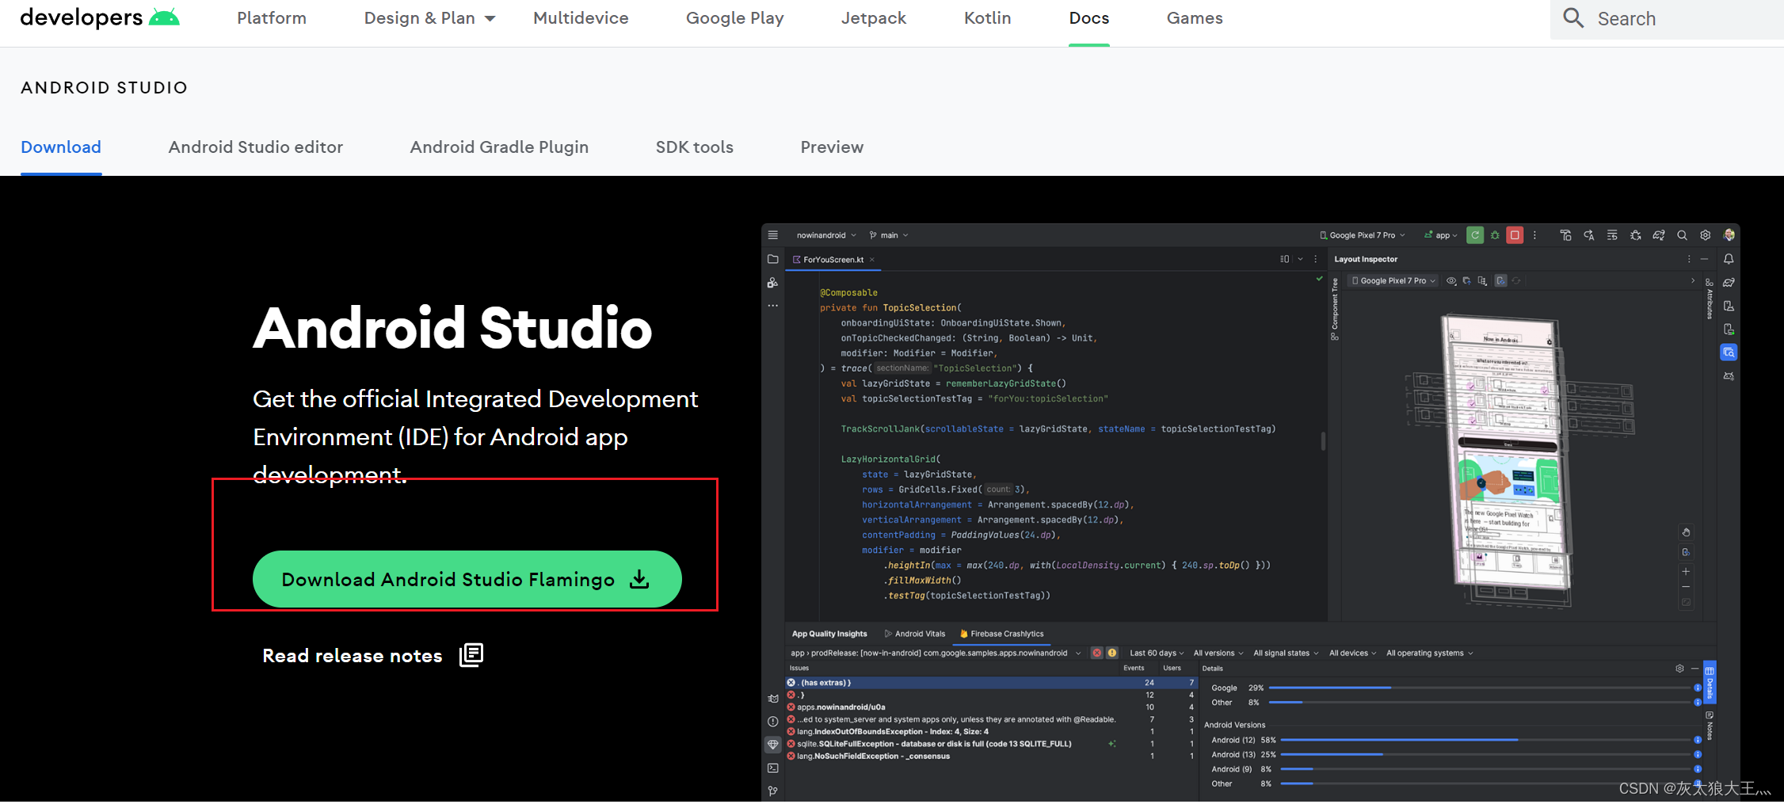Open the IDE search magnifier icon

click(x=1682, y=235)
